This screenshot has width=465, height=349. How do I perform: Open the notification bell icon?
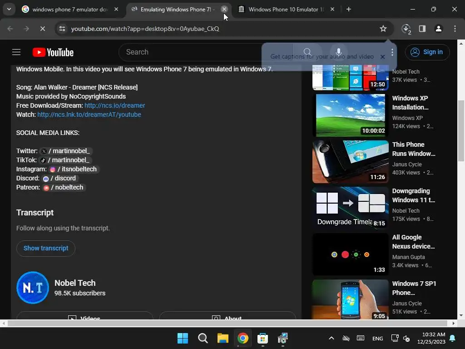(453, 338)
